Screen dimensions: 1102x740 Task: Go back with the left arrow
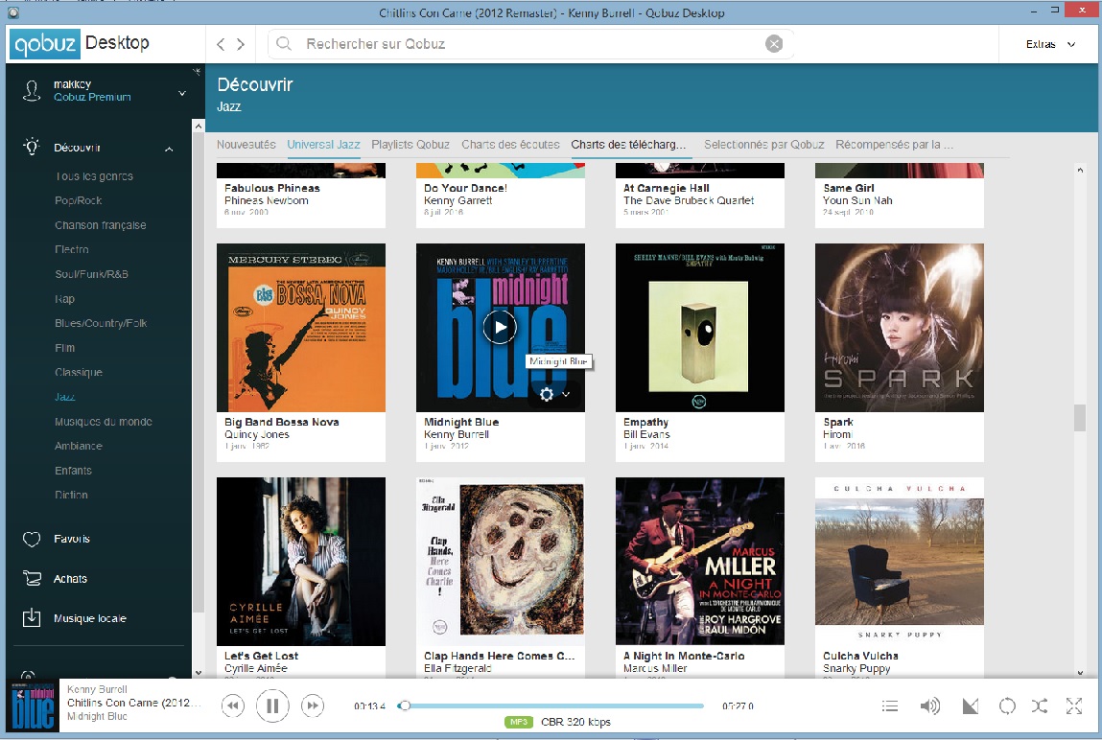(221, 44)
